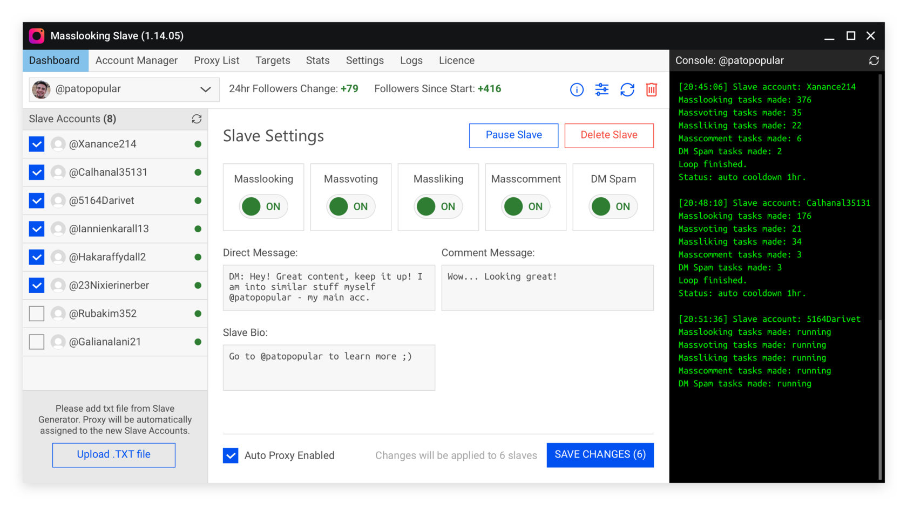Turn off the Masscomment toggle
The height and width of the screenshot is (505, 907).
526,207
